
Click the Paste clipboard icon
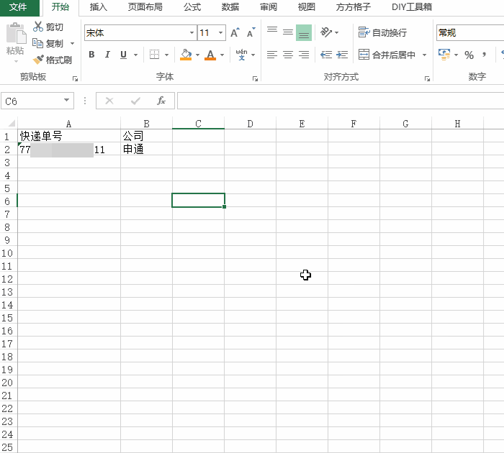(15, 33)
